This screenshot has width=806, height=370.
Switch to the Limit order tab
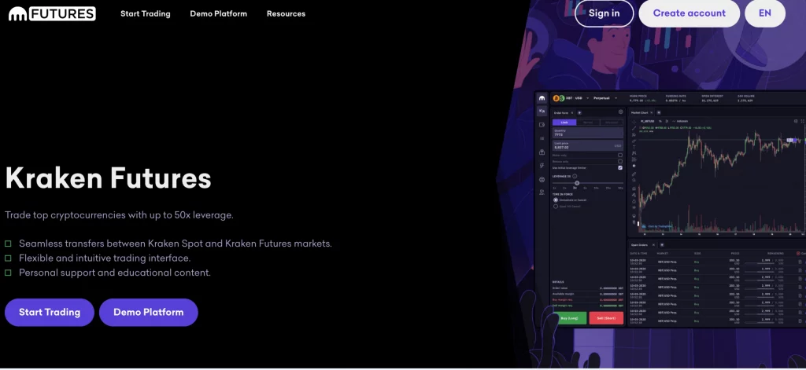(564, 123)
